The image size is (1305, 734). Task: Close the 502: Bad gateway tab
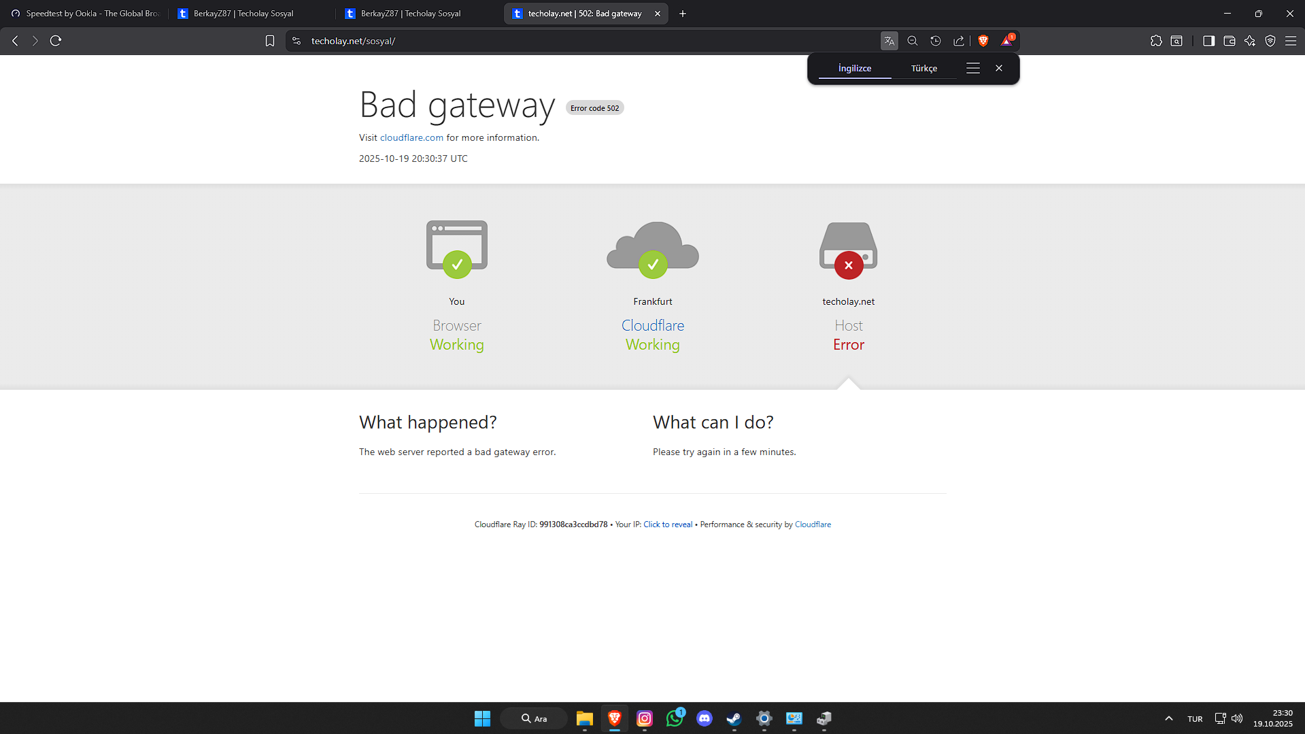(658, 14)
